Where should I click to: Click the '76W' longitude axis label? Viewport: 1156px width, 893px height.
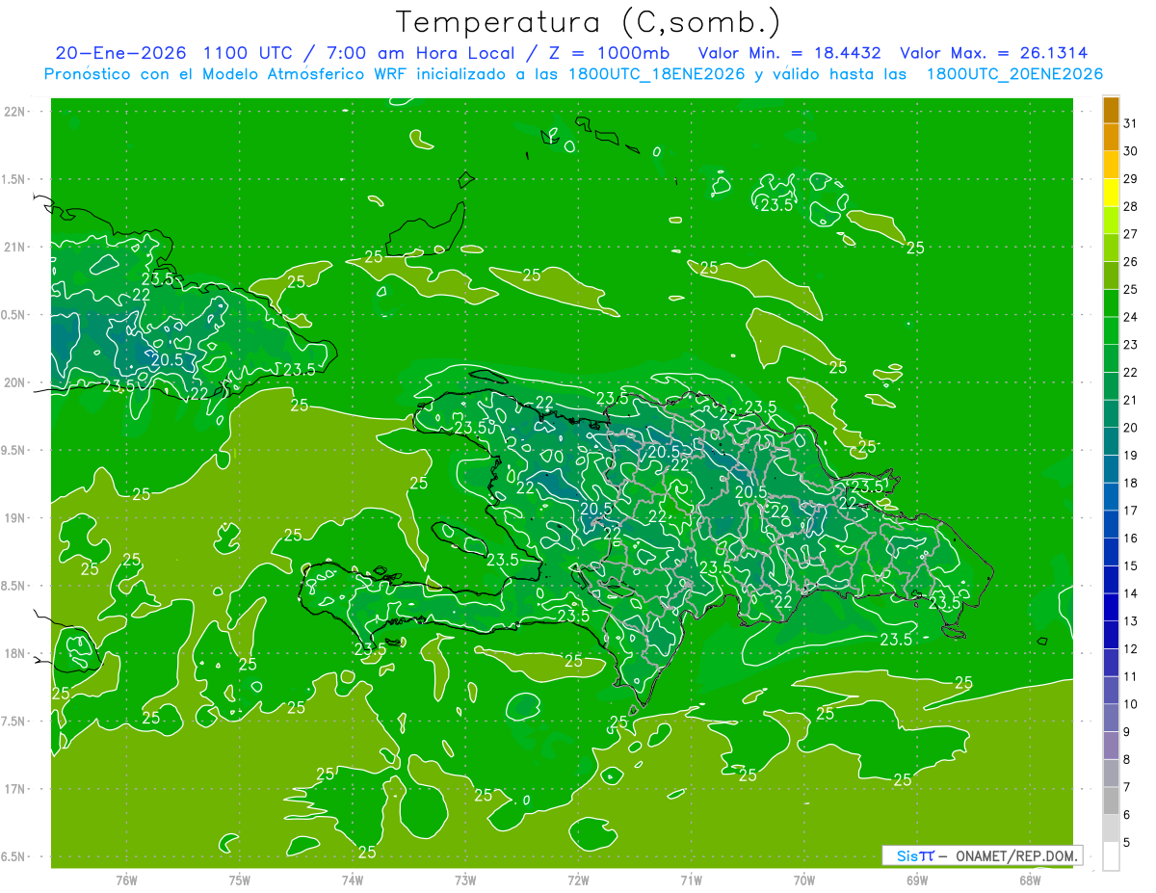[126, 880]
